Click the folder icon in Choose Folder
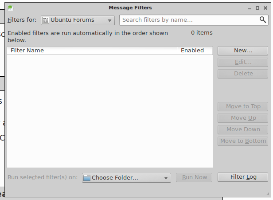This screenshot has width=273, height=200. [x=87, y=178]
